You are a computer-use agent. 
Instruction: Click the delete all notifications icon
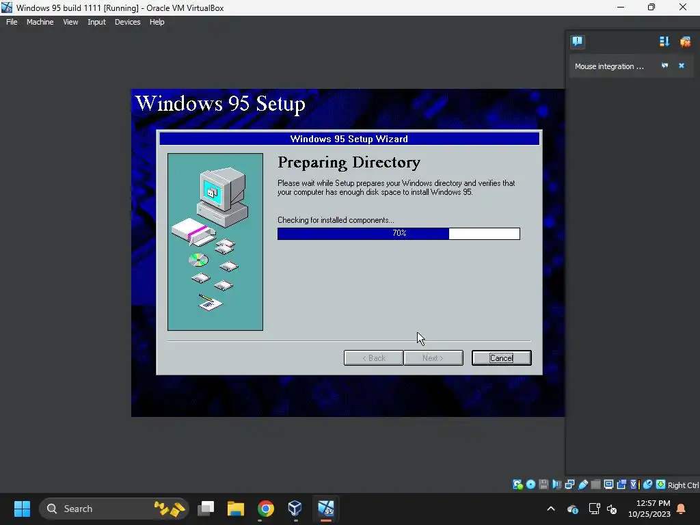click(x=685, y=42)
